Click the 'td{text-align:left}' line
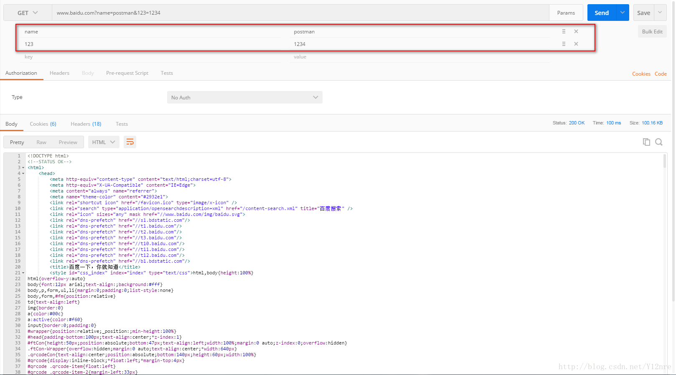 pos(53,302)
